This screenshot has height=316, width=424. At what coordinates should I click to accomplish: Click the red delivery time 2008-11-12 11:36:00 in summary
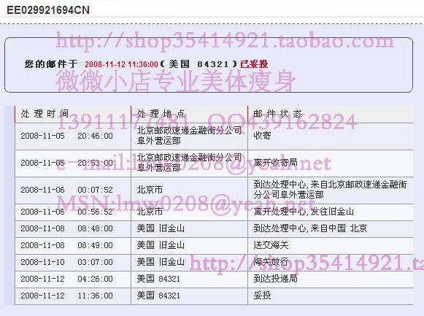click(121, 64)
